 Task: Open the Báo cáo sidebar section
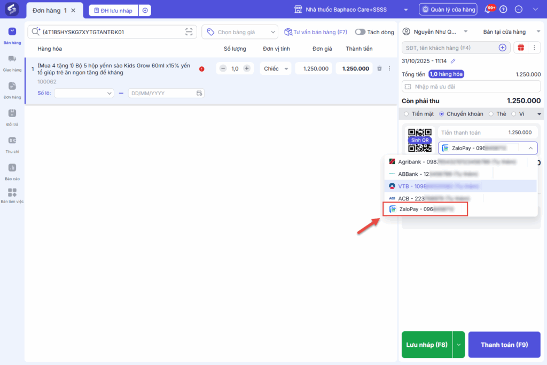[x=12, y=172]
